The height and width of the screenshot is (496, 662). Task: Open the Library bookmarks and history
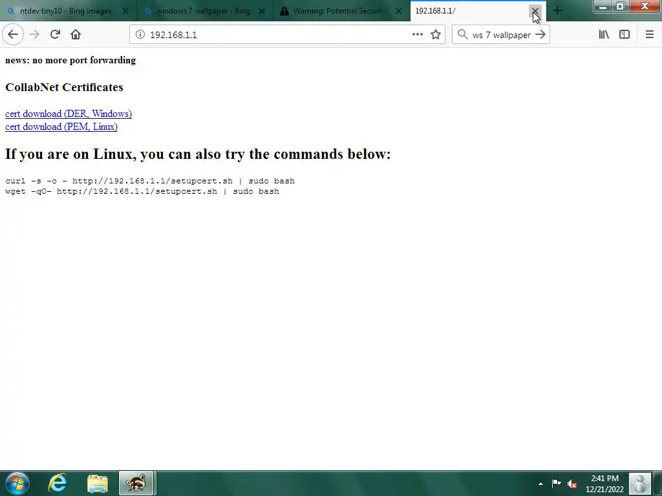(604, 35)
